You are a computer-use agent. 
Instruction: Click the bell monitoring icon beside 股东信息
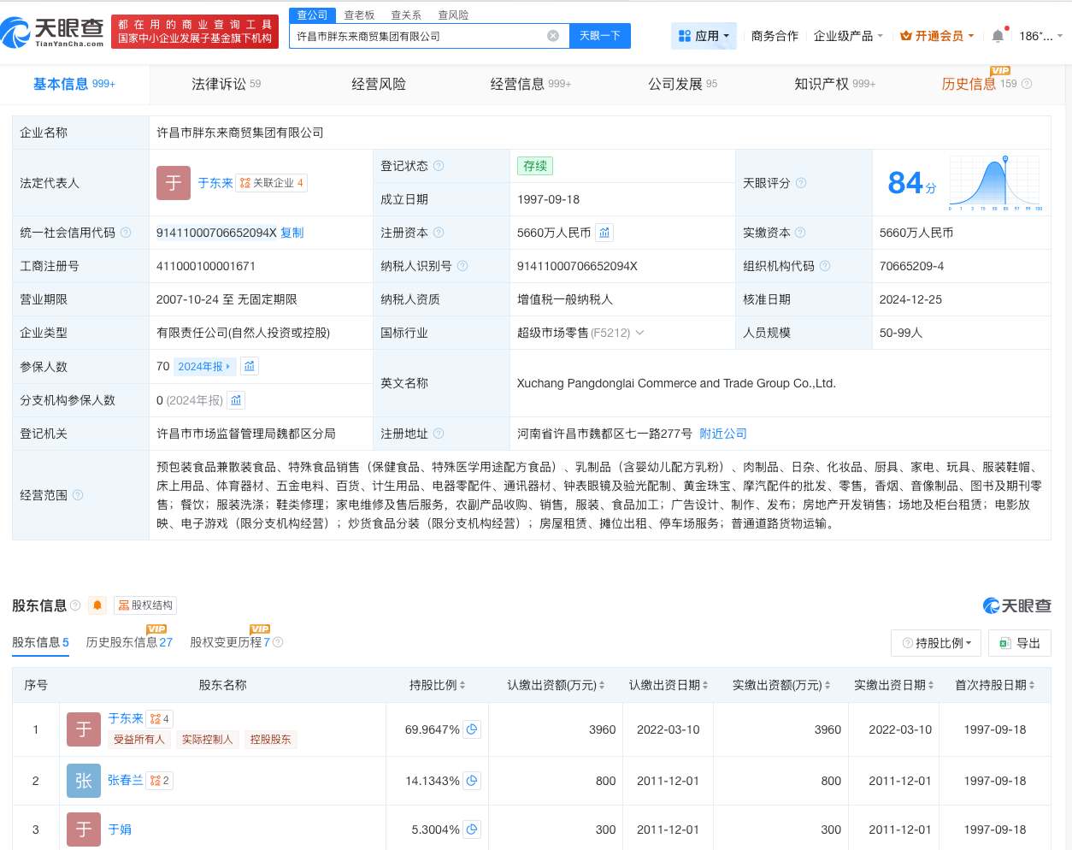tap(97, 605)
